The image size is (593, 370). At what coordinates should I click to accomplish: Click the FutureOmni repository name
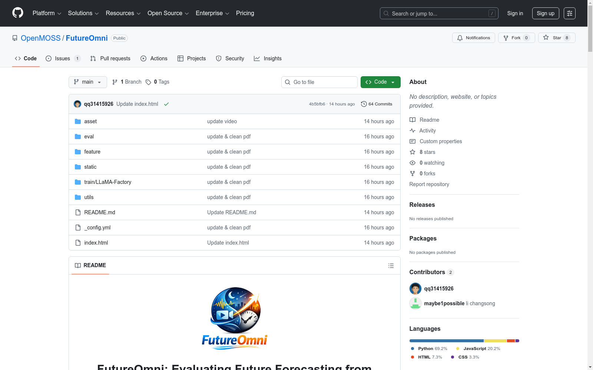(87, 38)
